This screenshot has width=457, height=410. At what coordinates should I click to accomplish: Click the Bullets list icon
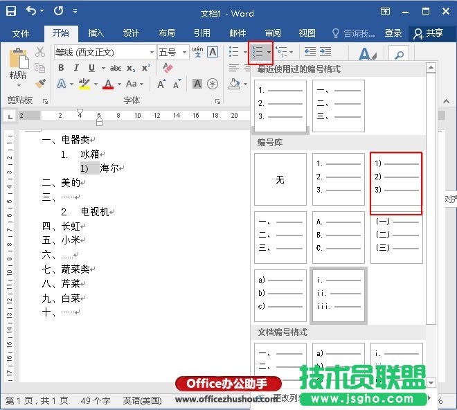point(234,52)
